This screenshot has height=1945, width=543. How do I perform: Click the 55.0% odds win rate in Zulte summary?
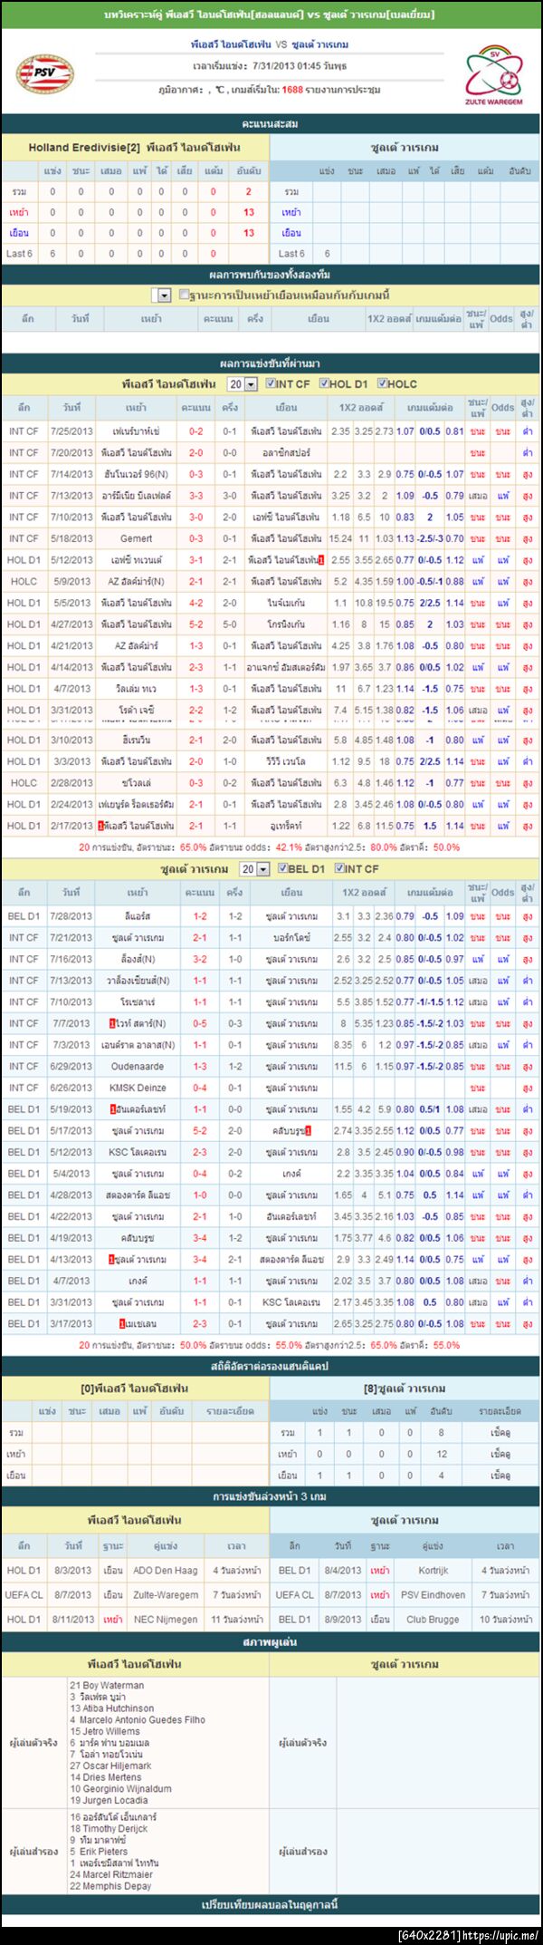coord(288,1345)
